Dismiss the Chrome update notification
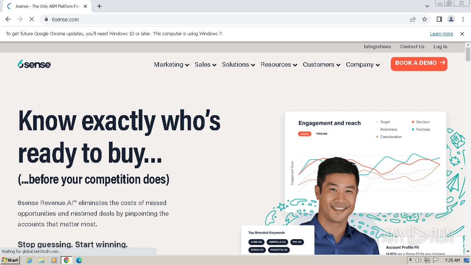The width and height of the screenshot is (471, 265). click(462, 34)
